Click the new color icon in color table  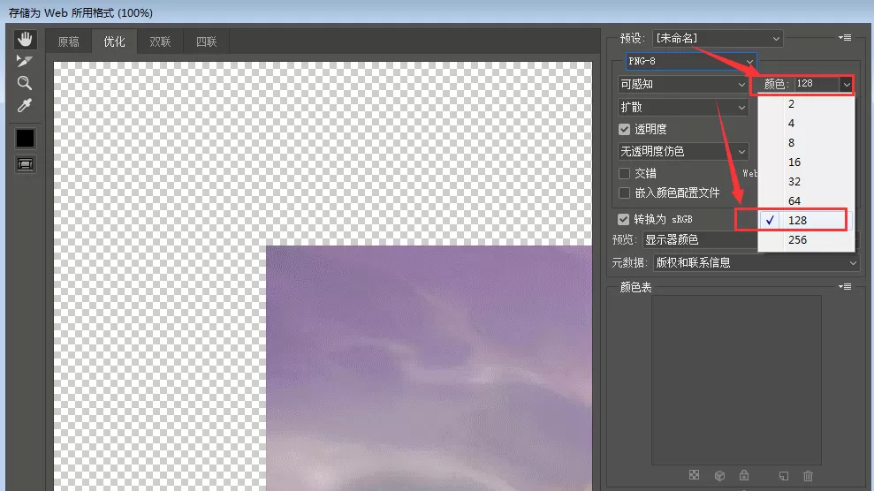click(784, 476)
